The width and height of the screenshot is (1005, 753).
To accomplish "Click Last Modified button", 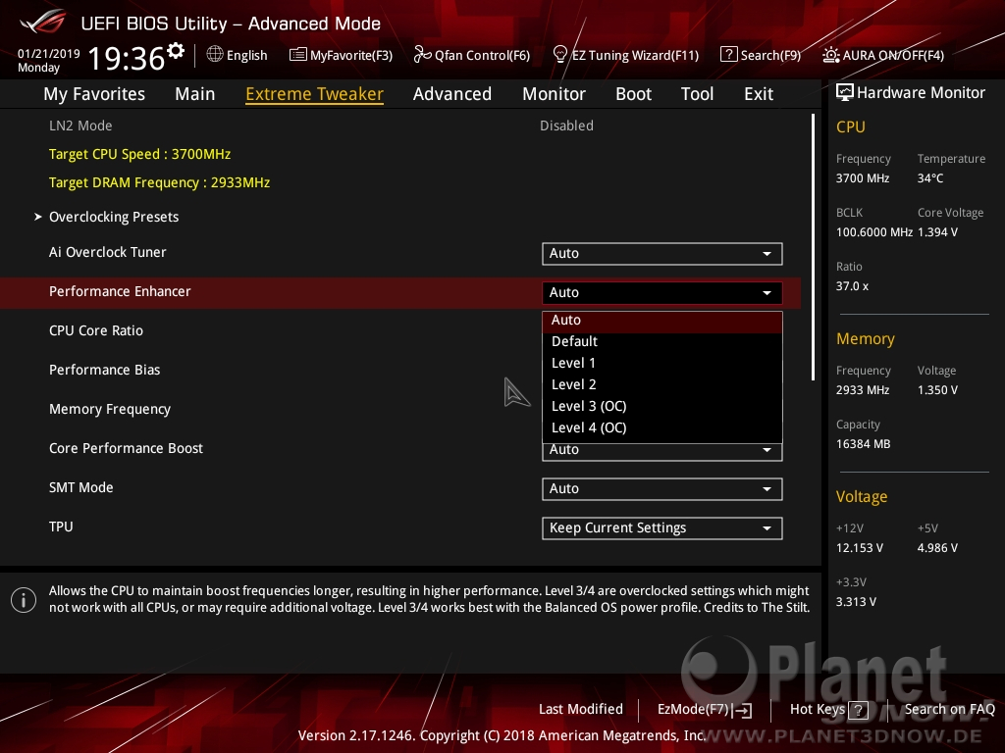I will point(581,709).
